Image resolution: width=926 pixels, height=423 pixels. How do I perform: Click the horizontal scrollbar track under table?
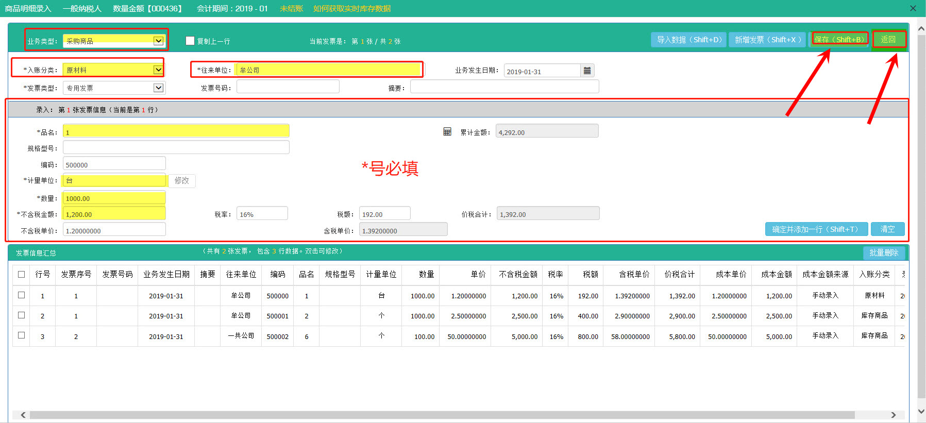click(458, 415)
